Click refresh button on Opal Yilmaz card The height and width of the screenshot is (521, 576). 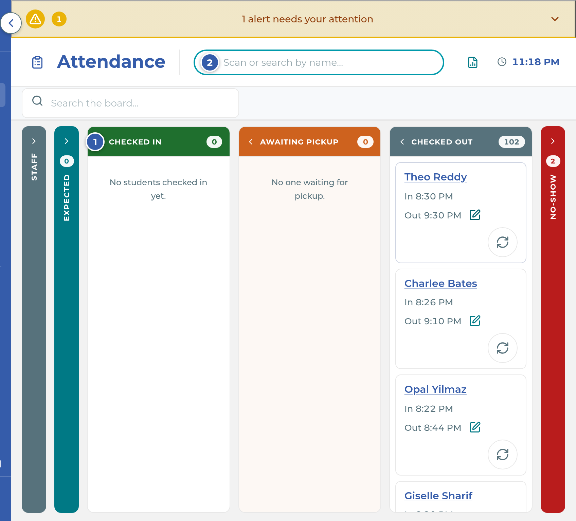(x=503, y=455)
